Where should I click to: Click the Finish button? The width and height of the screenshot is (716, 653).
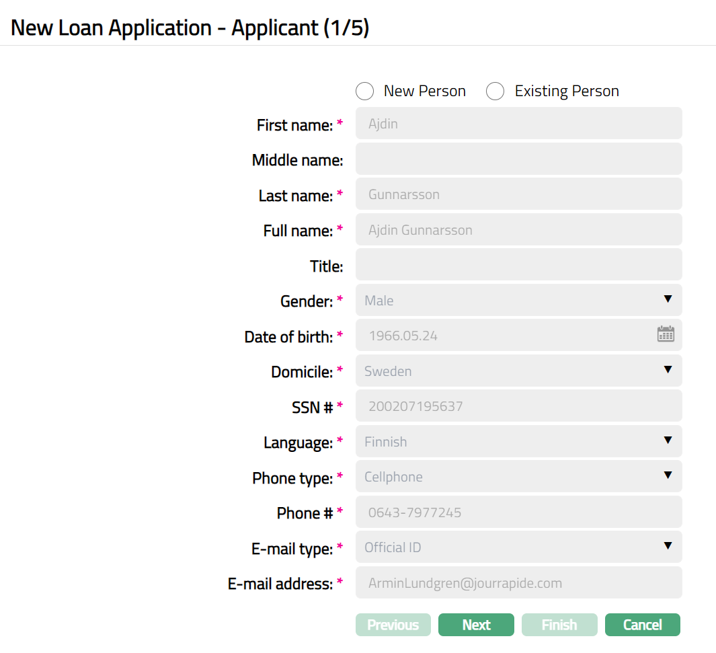(x=559, y=625)
